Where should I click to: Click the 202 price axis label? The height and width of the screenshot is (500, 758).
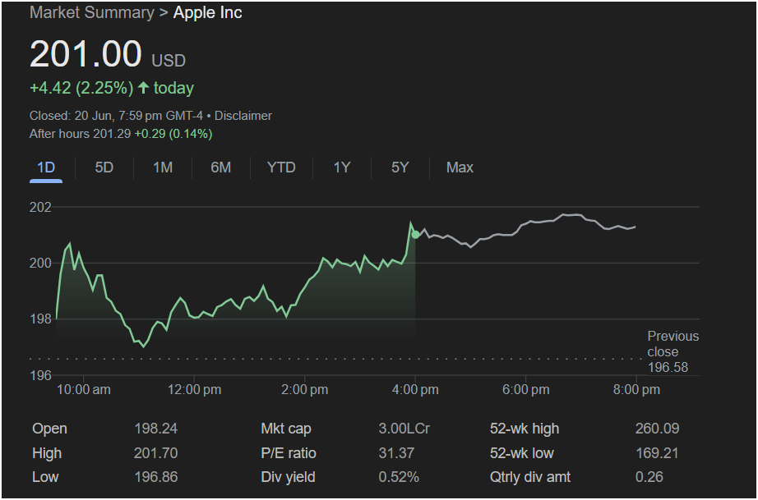coord(40,207)
